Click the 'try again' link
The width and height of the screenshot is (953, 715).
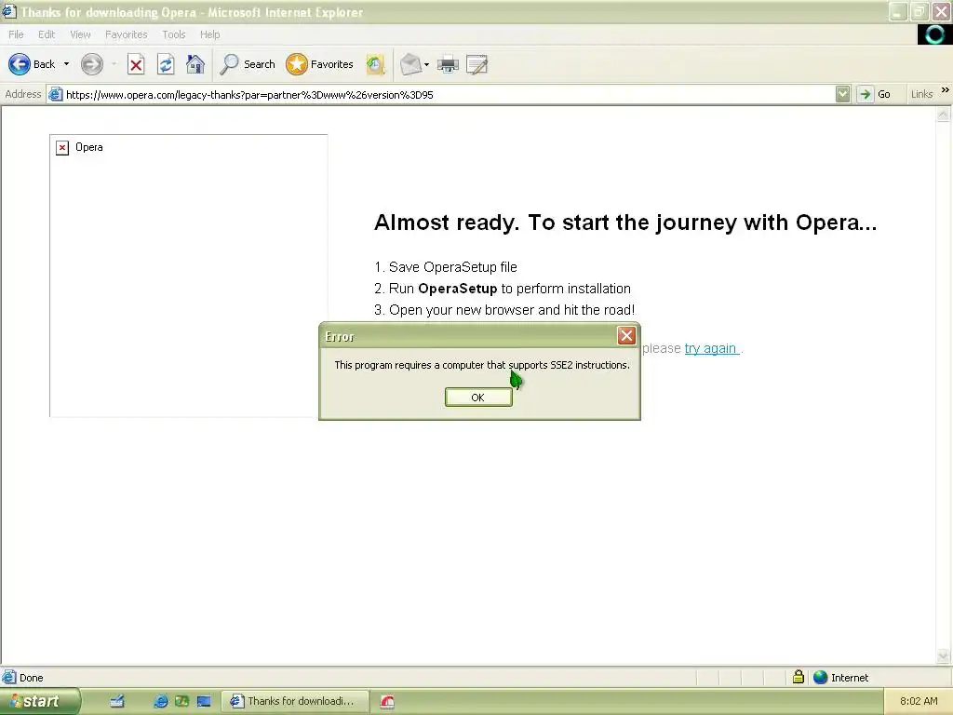click(x=711, y=348)
